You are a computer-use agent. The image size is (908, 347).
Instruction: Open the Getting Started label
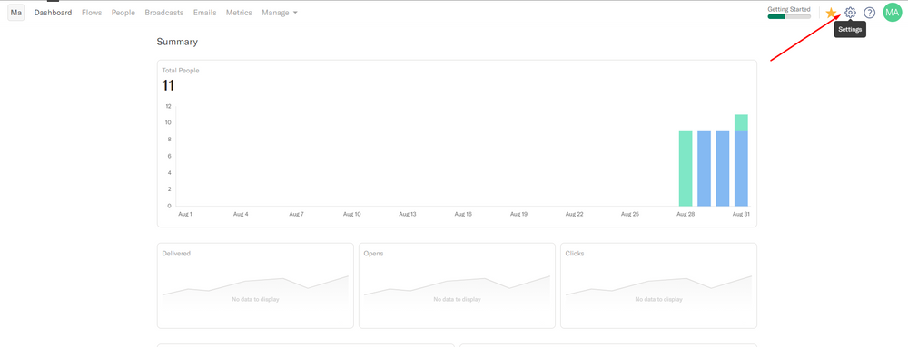click(789, 9)
